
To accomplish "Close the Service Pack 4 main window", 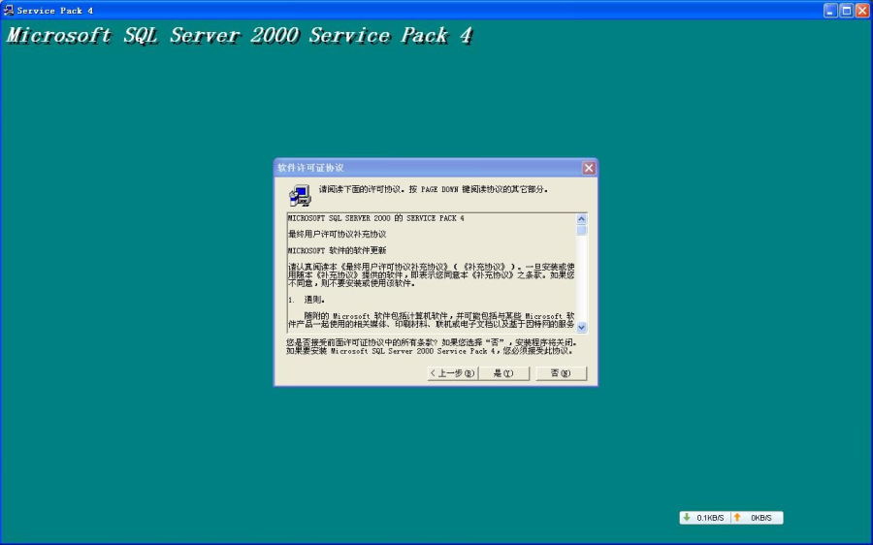I will (x=861, y=10).
